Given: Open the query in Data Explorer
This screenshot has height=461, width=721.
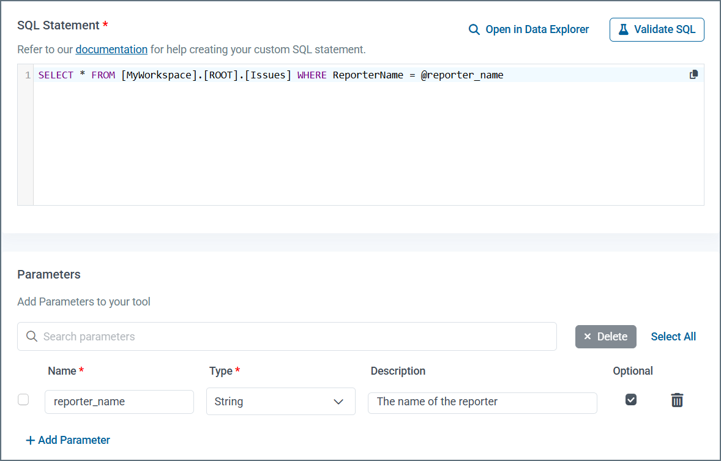Looking at the screenshot, I should pos(537,29).
